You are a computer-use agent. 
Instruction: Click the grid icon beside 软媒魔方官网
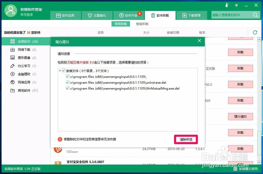click(235, 169)
